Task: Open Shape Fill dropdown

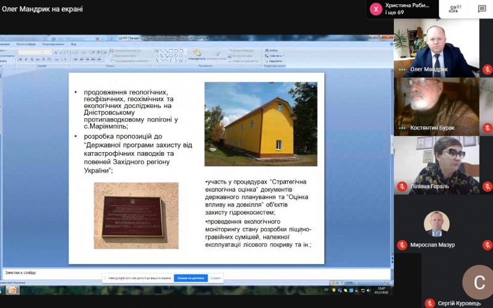Action: tap(241, 51)
